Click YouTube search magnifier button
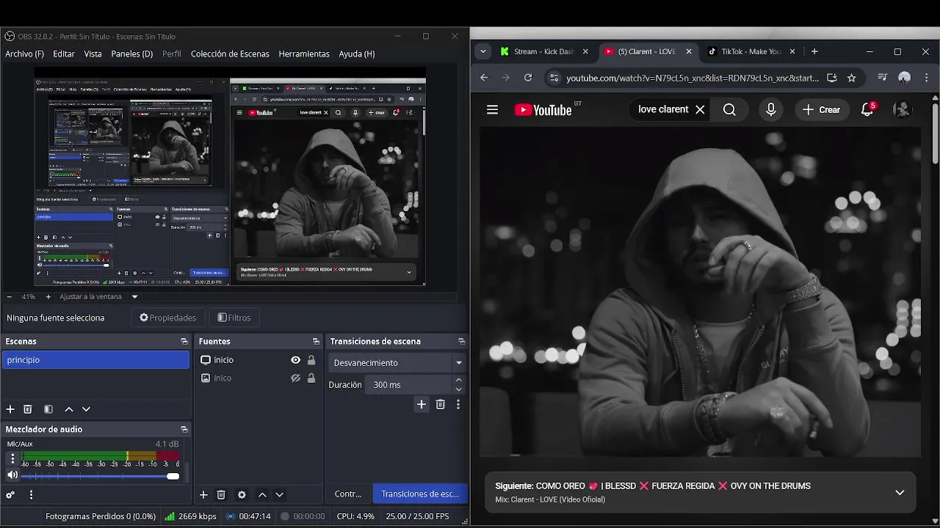Viewport: 940px width, 528px height. click(729, 109)
